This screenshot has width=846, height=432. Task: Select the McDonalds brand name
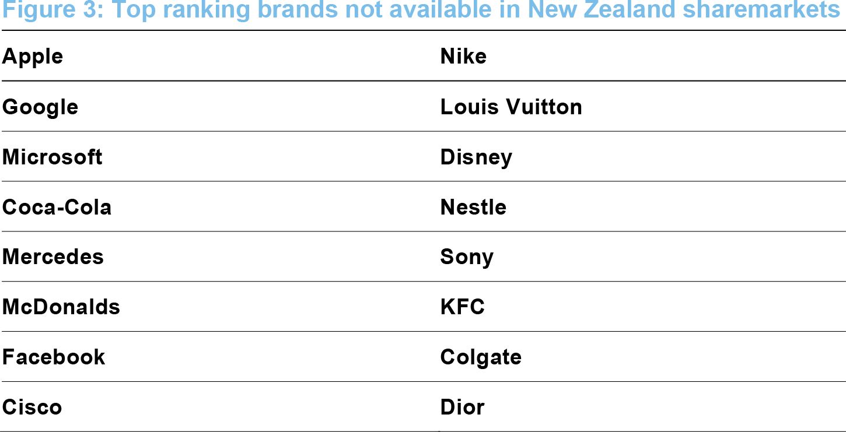[x=61, y=307]
